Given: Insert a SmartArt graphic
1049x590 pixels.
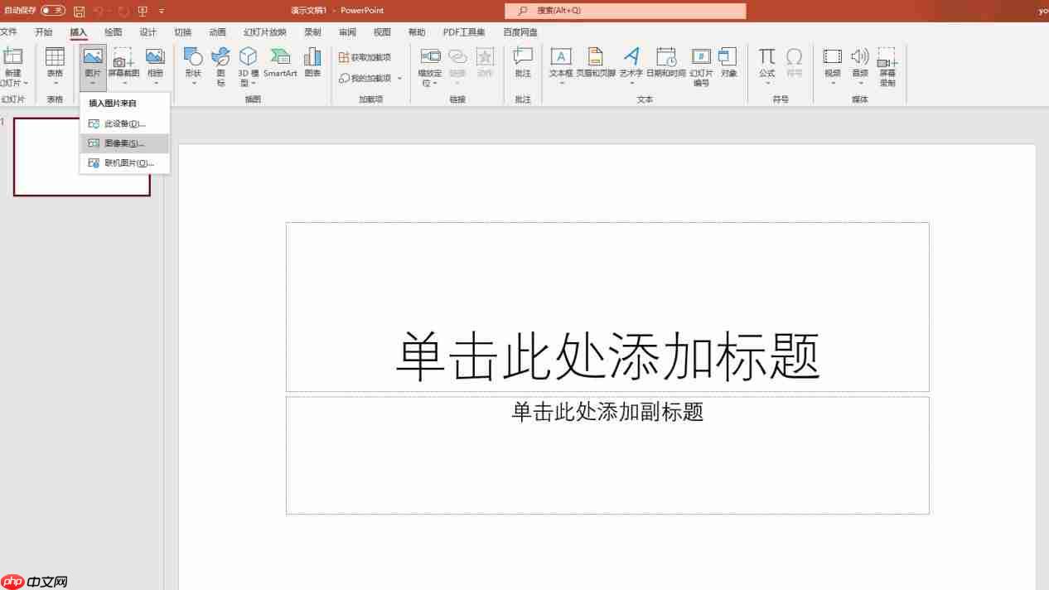Looking at the screenshot, I should click(280, 63).
